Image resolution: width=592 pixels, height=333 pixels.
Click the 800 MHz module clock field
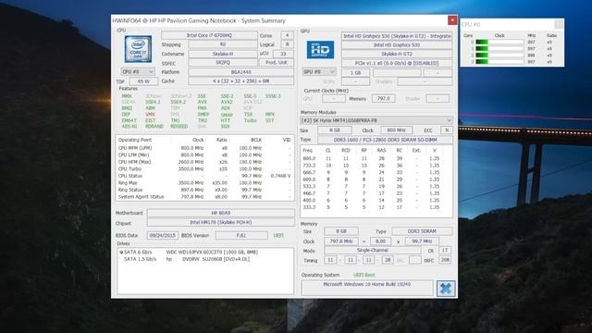pos(396,129)
